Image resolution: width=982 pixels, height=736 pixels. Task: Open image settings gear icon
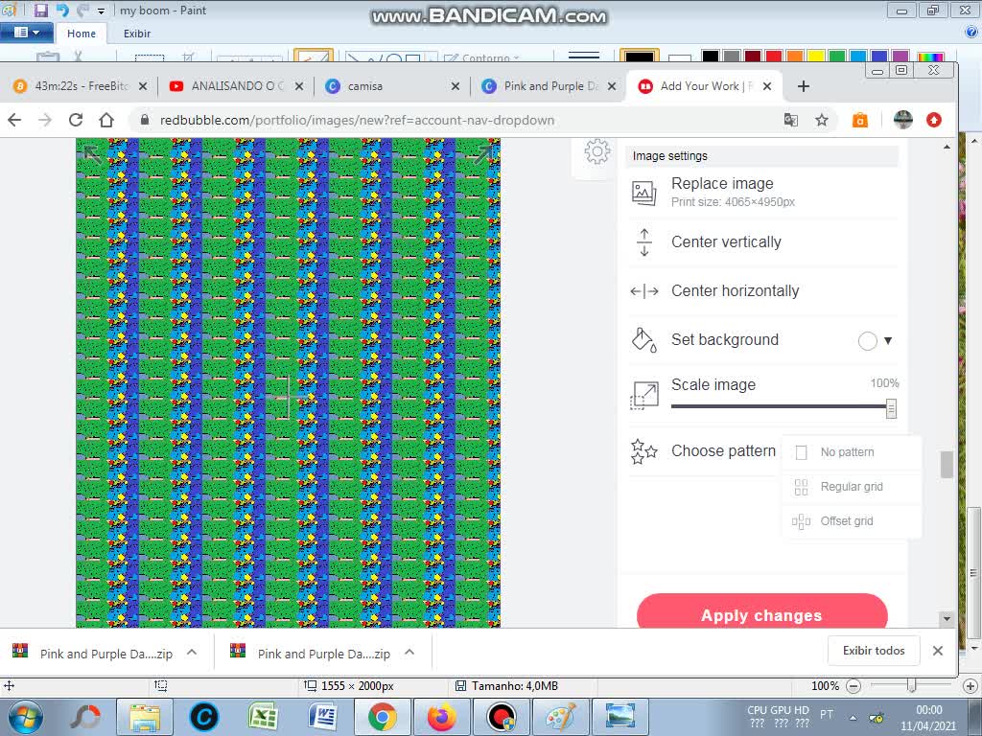coord(596,151)
